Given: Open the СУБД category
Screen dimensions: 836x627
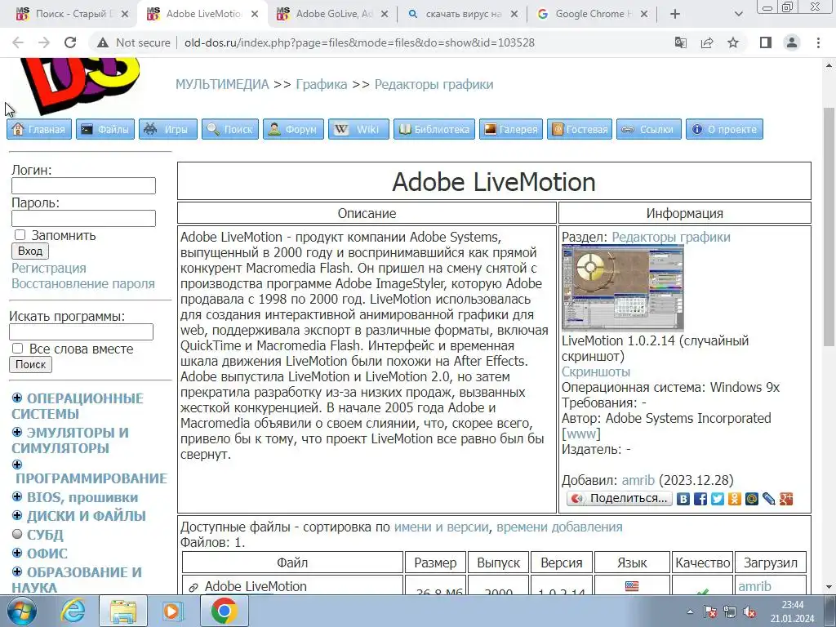Looking at the screenshot, I should click(x=45, y=535).
